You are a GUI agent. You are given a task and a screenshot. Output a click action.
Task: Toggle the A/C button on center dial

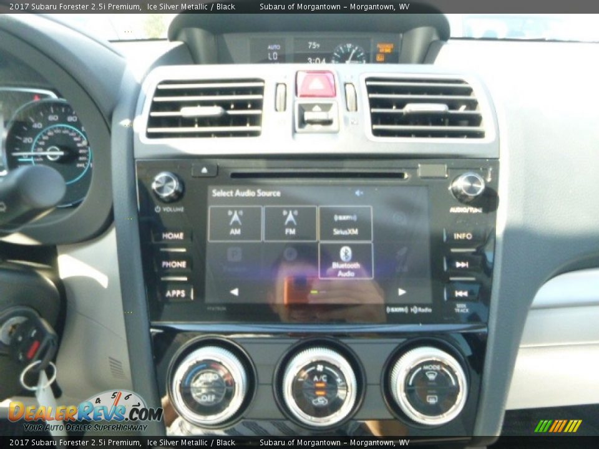coord(319,379)
